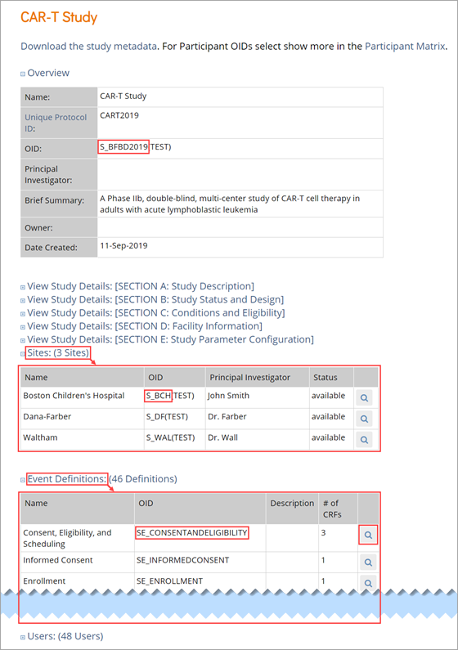Viewport: 458px width, 650px height.
Task: Click the Waltham site name
Action: tap(40, 437)
